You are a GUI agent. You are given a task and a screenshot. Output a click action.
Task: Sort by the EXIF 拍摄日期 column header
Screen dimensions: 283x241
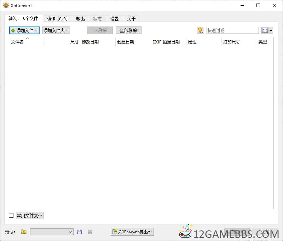coord(168,42)
